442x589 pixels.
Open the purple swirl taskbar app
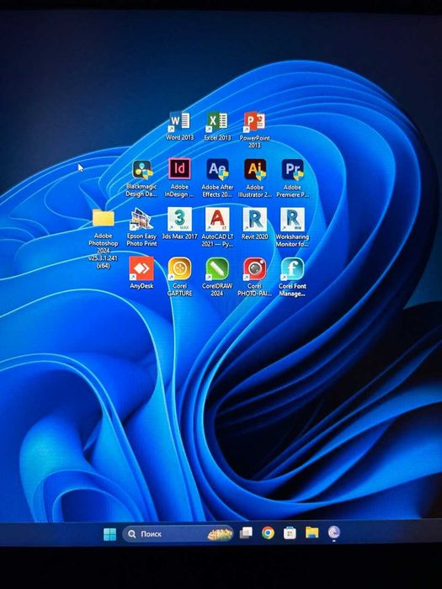[333, 533]
